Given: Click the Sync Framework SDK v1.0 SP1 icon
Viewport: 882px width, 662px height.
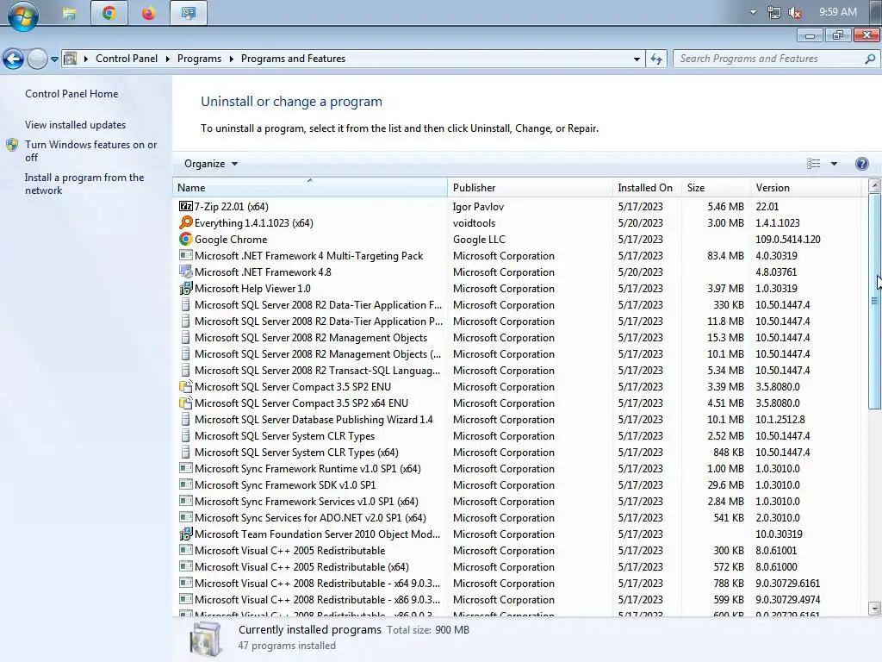Looking at the screenshot, I should click(x=186, y=484).
